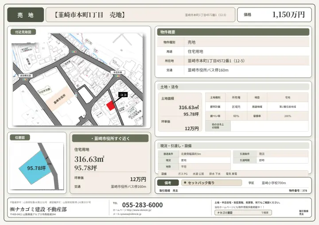The height and width of the screenshot is (225, 319).
Task: Click the ナカゴミ建設 search box
Action: [243, 213]
